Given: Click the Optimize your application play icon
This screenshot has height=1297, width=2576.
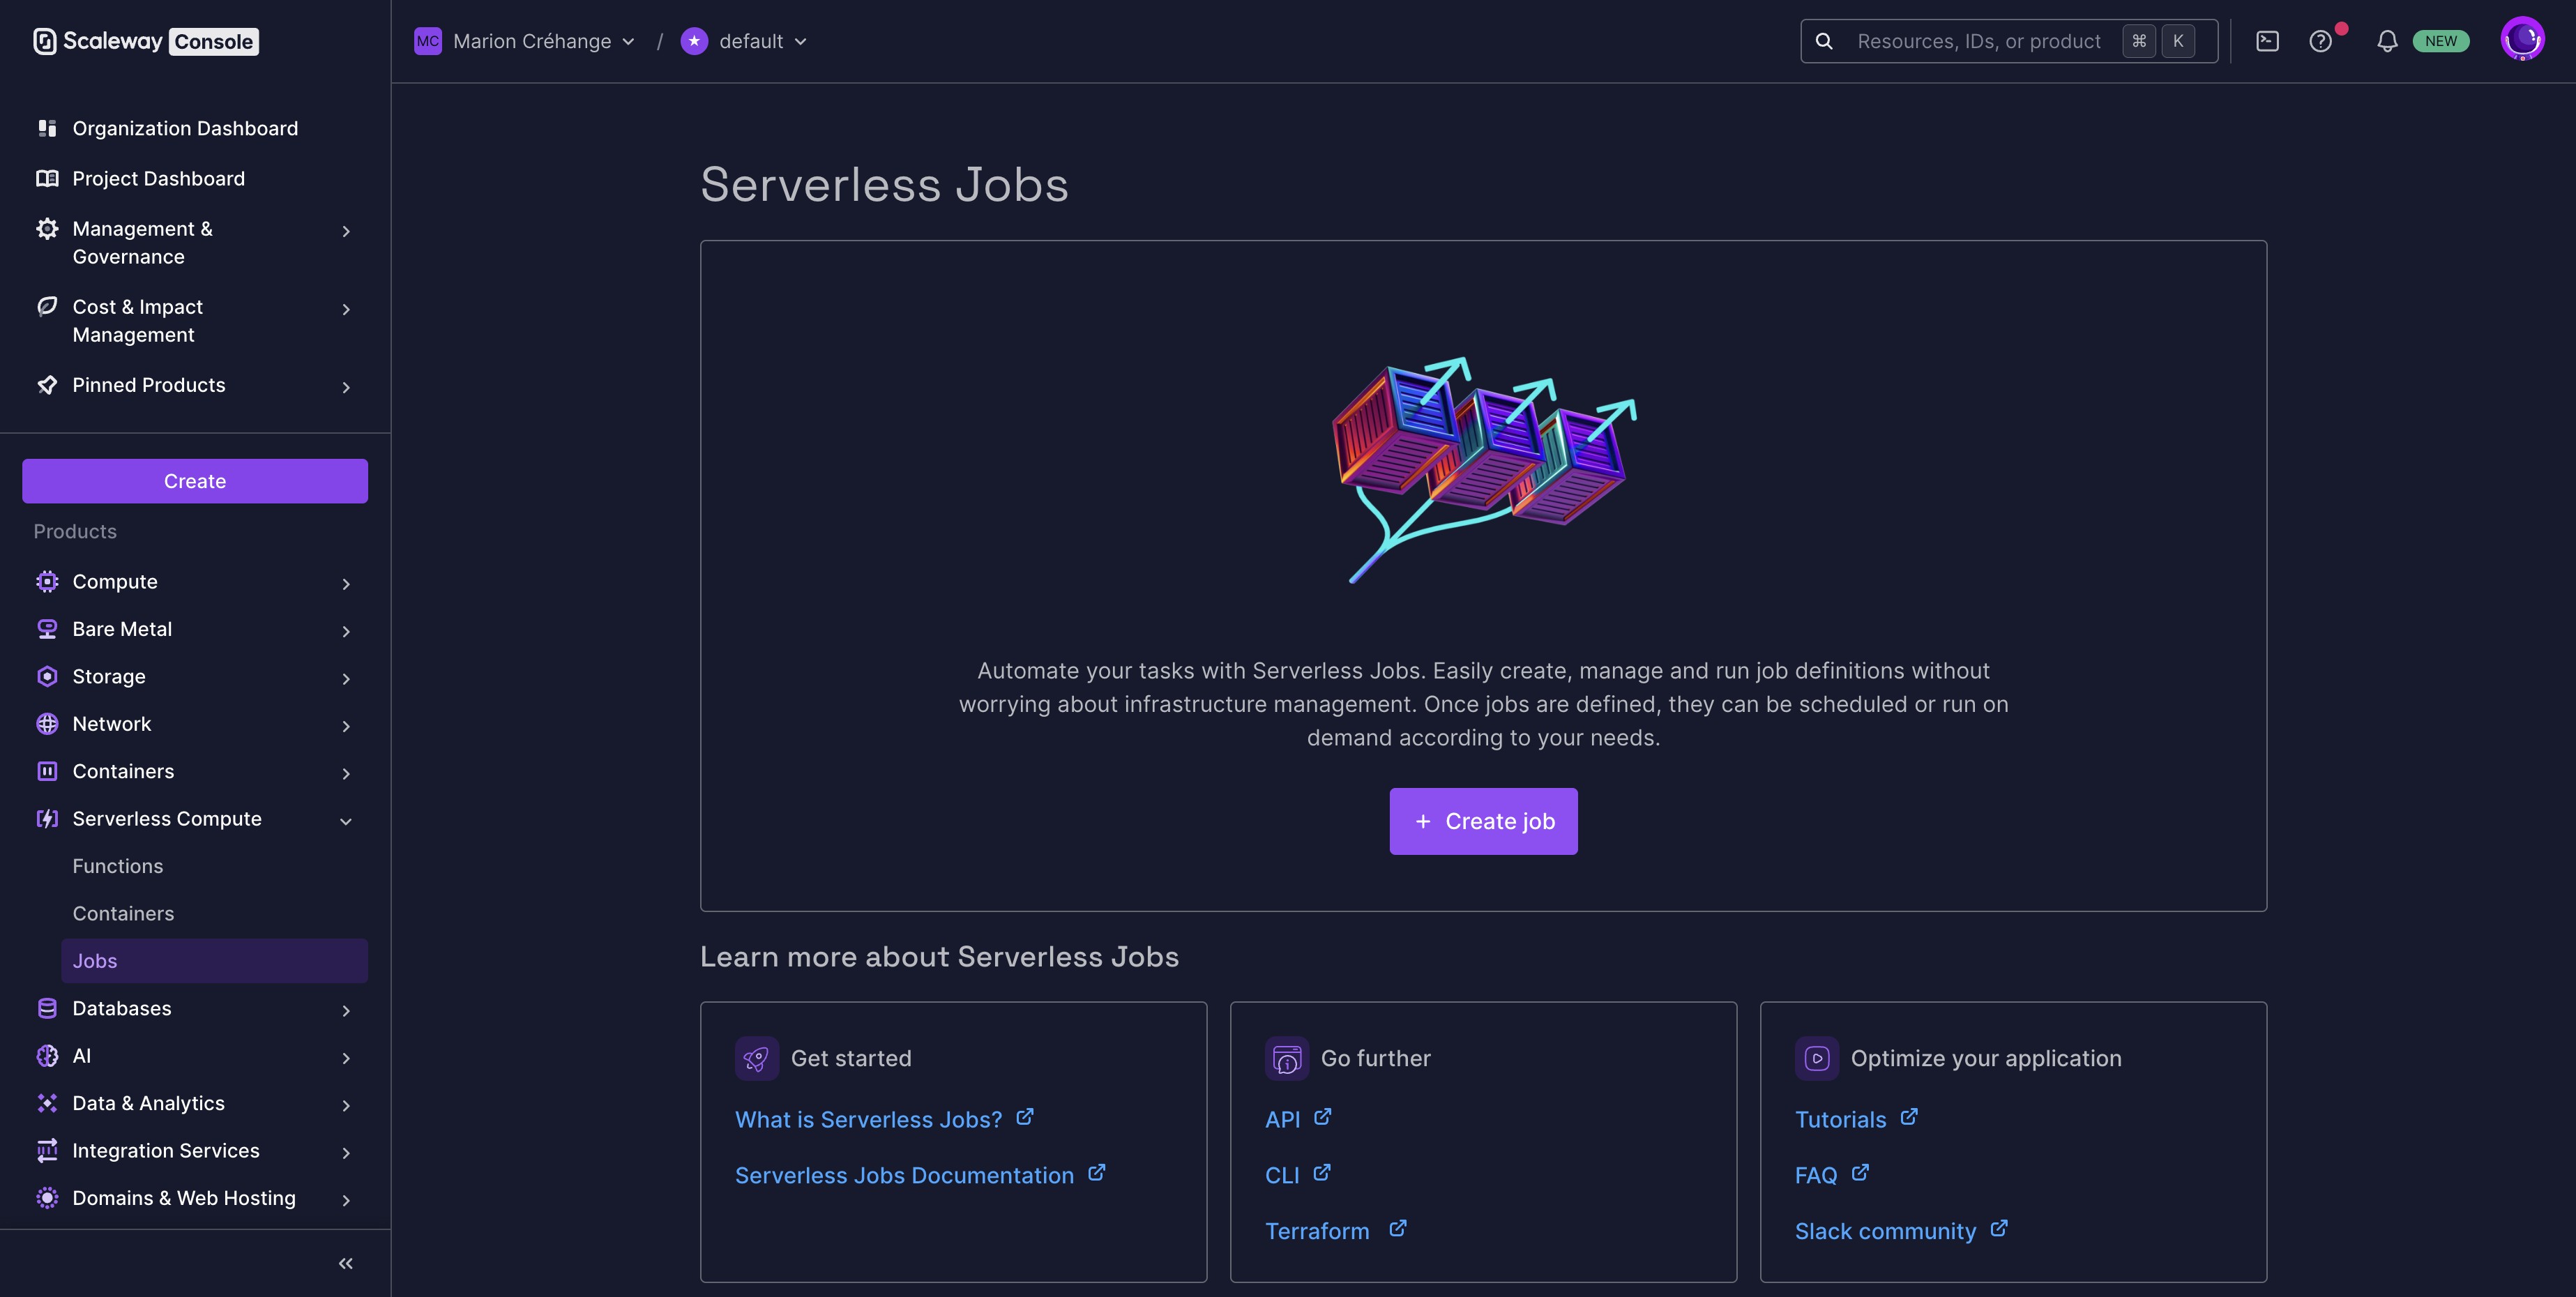Looking at the screenshot, I should tap(1817, 1058).
